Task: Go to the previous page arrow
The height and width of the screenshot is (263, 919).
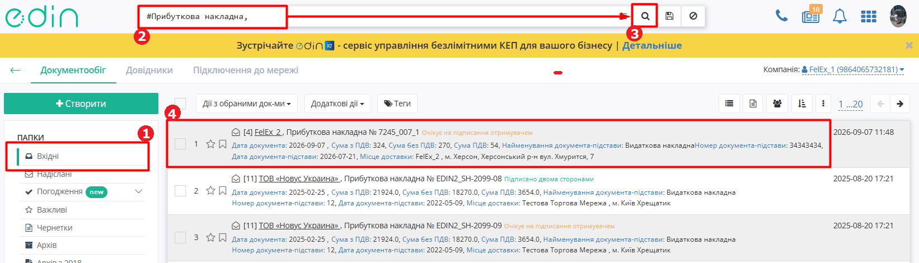Action: tap(880, 104)
